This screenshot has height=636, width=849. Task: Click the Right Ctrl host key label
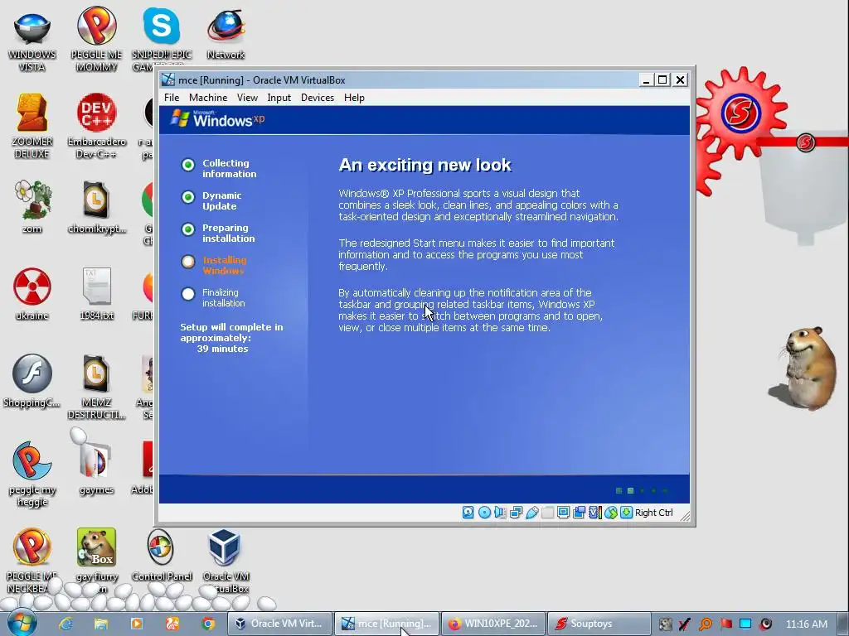click(653, 513)
